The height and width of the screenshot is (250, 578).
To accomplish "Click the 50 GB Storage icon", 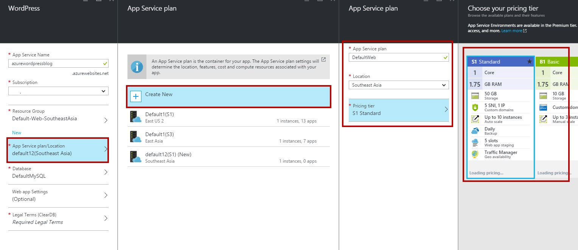I will (475, 95).
